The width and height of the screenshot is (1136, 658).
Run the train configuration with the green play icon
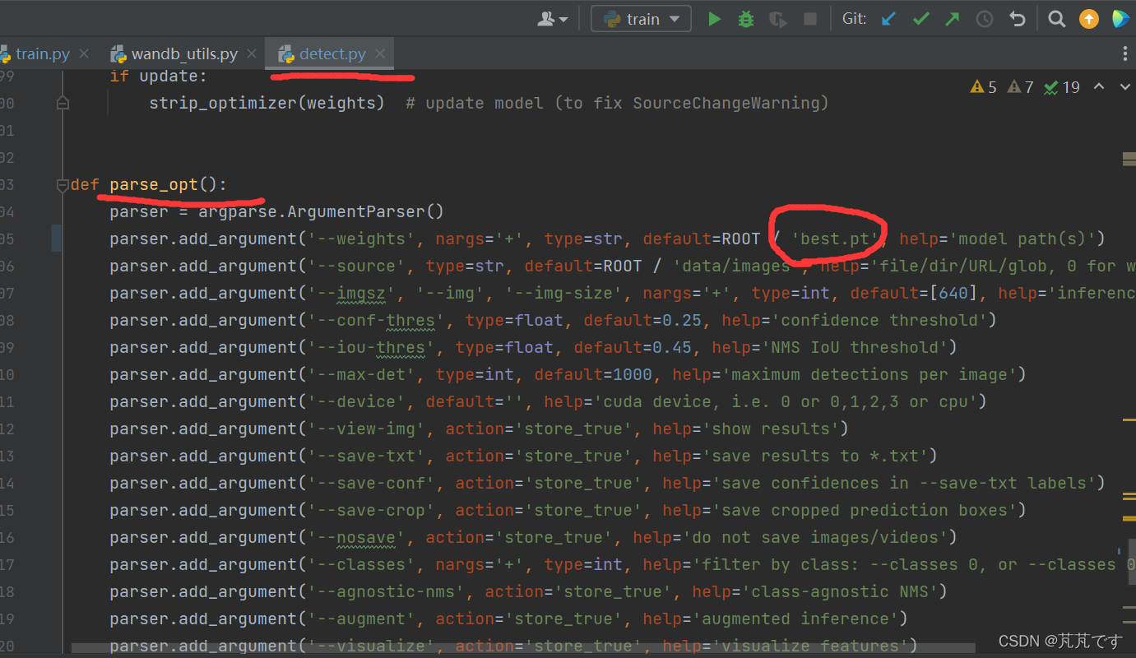click(714, 19)
